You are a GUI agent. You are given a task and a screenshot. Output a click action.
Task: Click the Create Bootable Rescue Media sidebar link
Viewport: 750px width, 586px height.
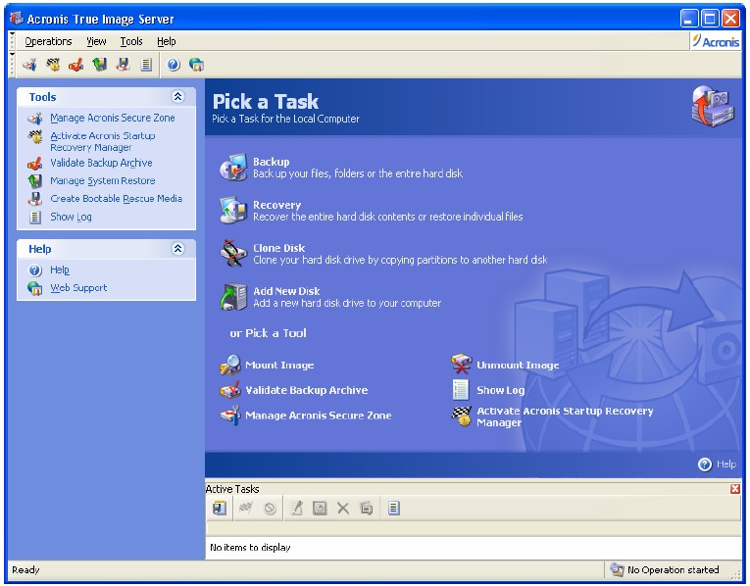pos(117,198)
